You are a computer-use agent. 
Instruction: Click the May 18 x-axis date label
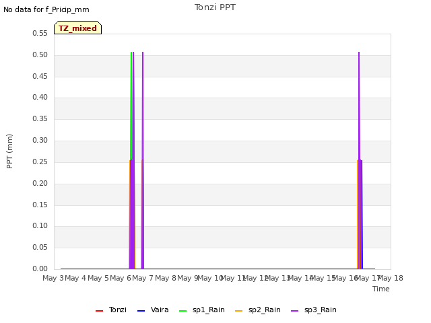[391, 278]
